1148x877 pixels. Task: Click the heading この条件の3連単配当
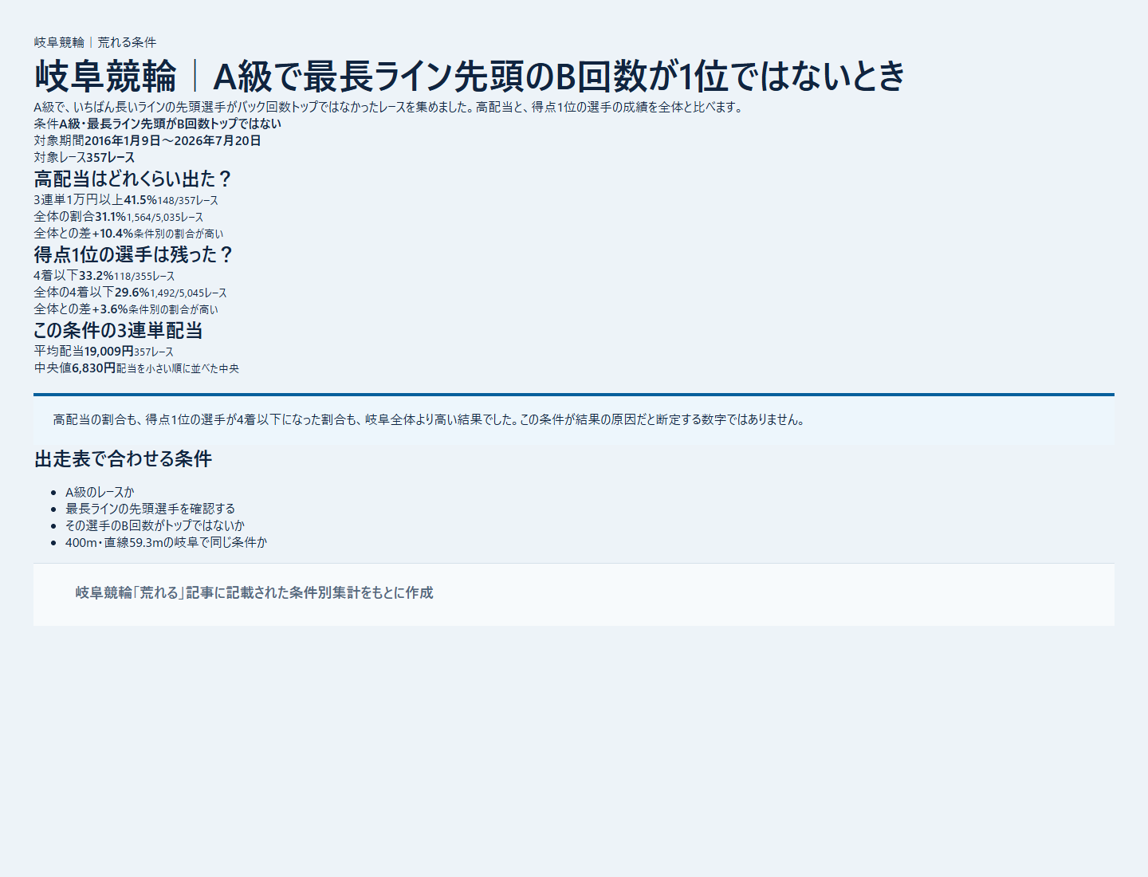pyautogui.click(x=118, y=330)
